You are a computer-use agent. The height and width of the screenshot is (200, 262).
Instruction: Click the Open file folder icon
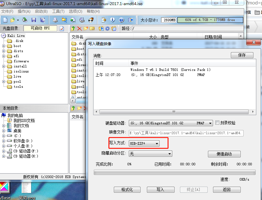pyautogui.click(x=12, y=20)
